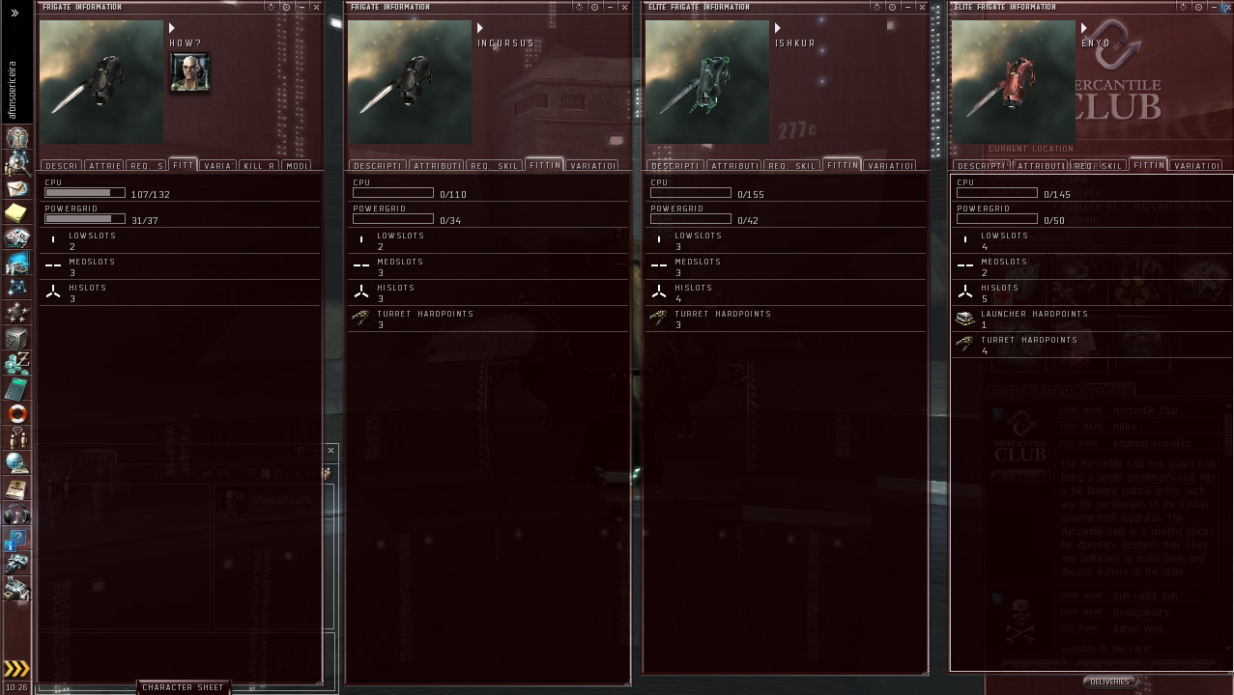1234x695 pixels.
Task: Click the Character Sheet button at the bottom
Action: tap(183, 687)
